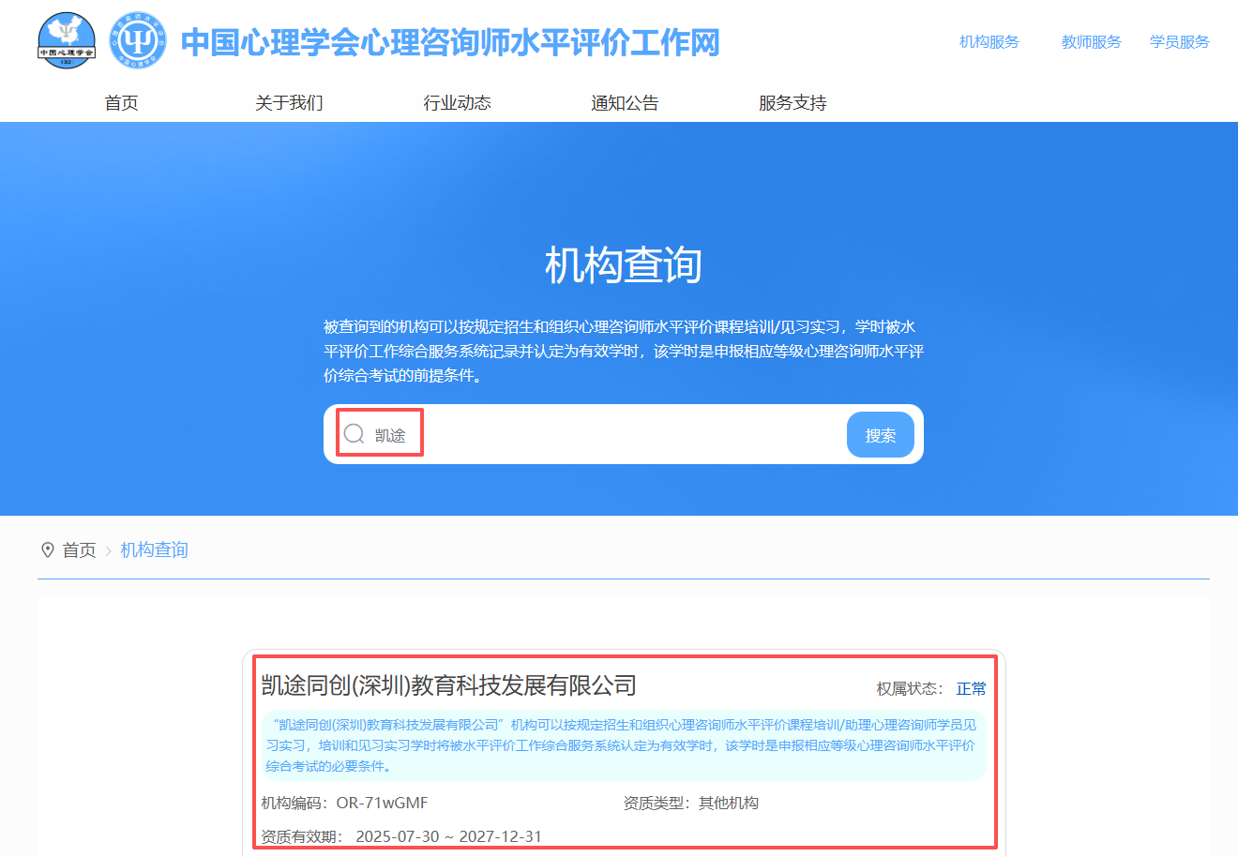The height and width of the screenshot is (857, 1238).
Task: Click the 学员服务 link at top right
Action: point(1179,41)
